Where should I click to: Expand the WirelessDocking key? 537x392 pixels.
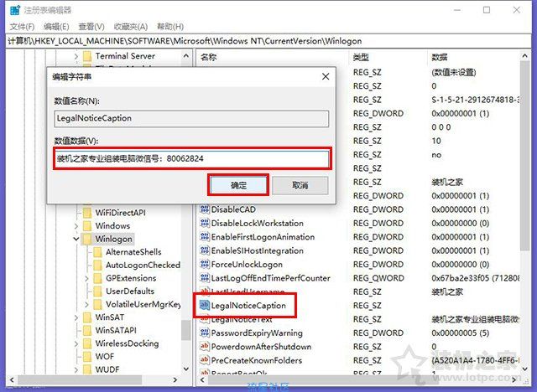pos(76,343)
